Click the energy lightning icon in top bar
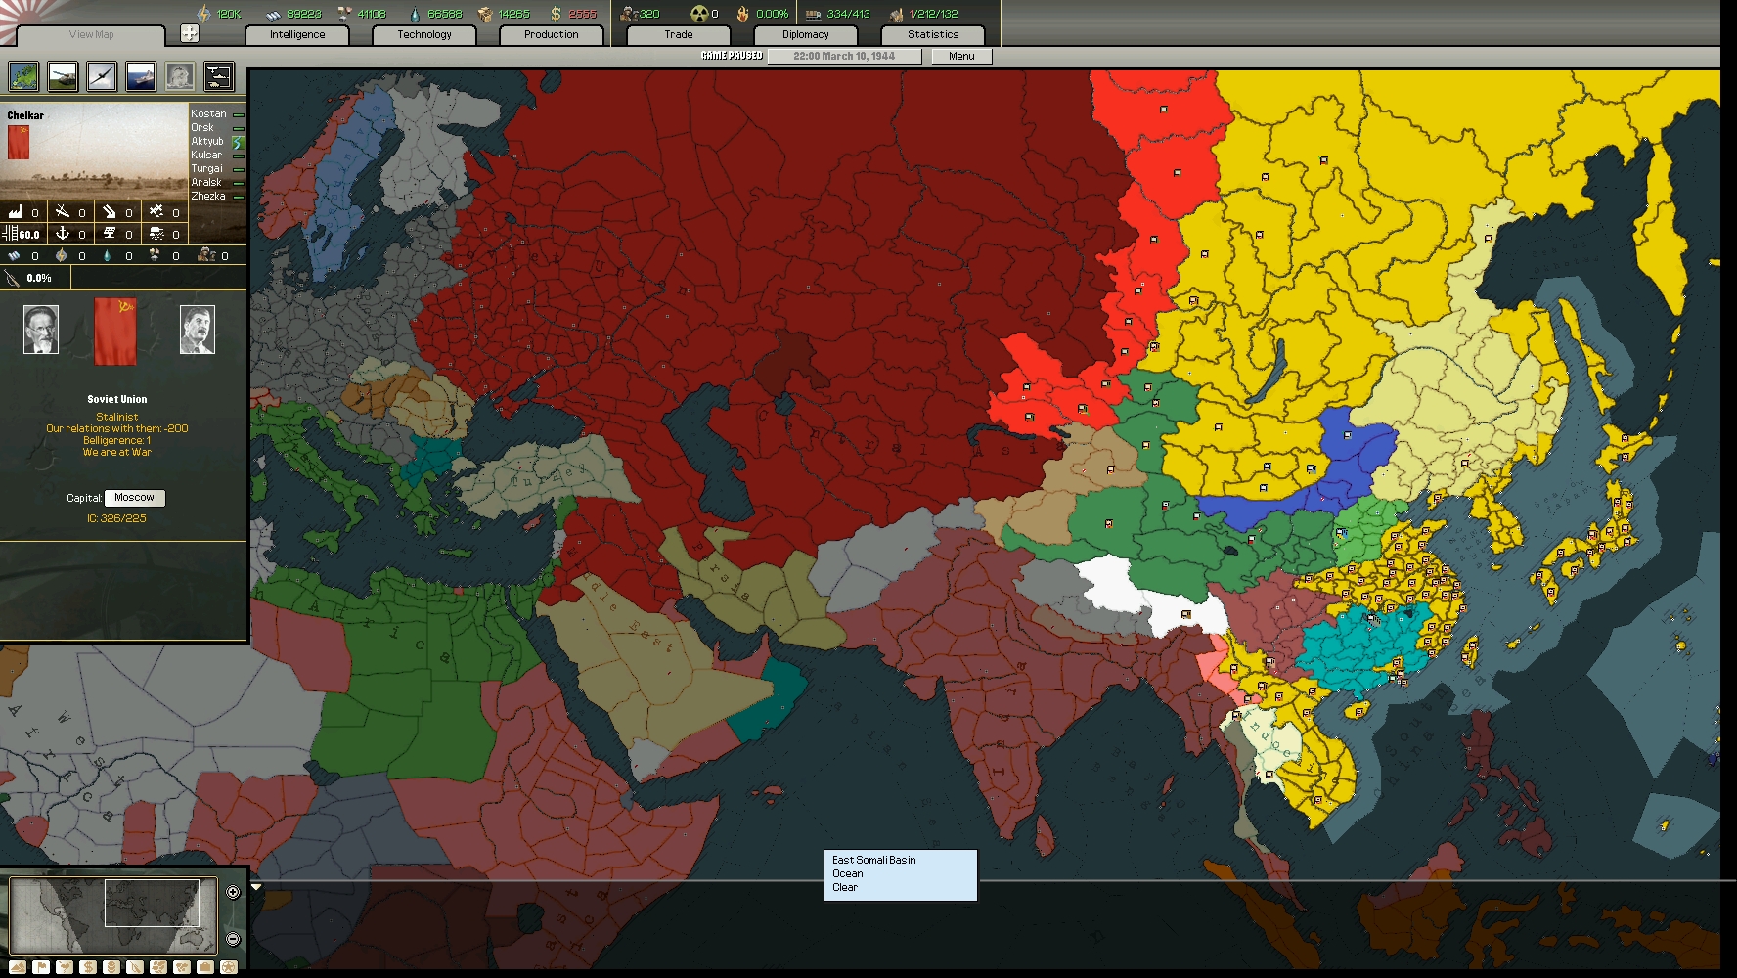 [204, 14]
